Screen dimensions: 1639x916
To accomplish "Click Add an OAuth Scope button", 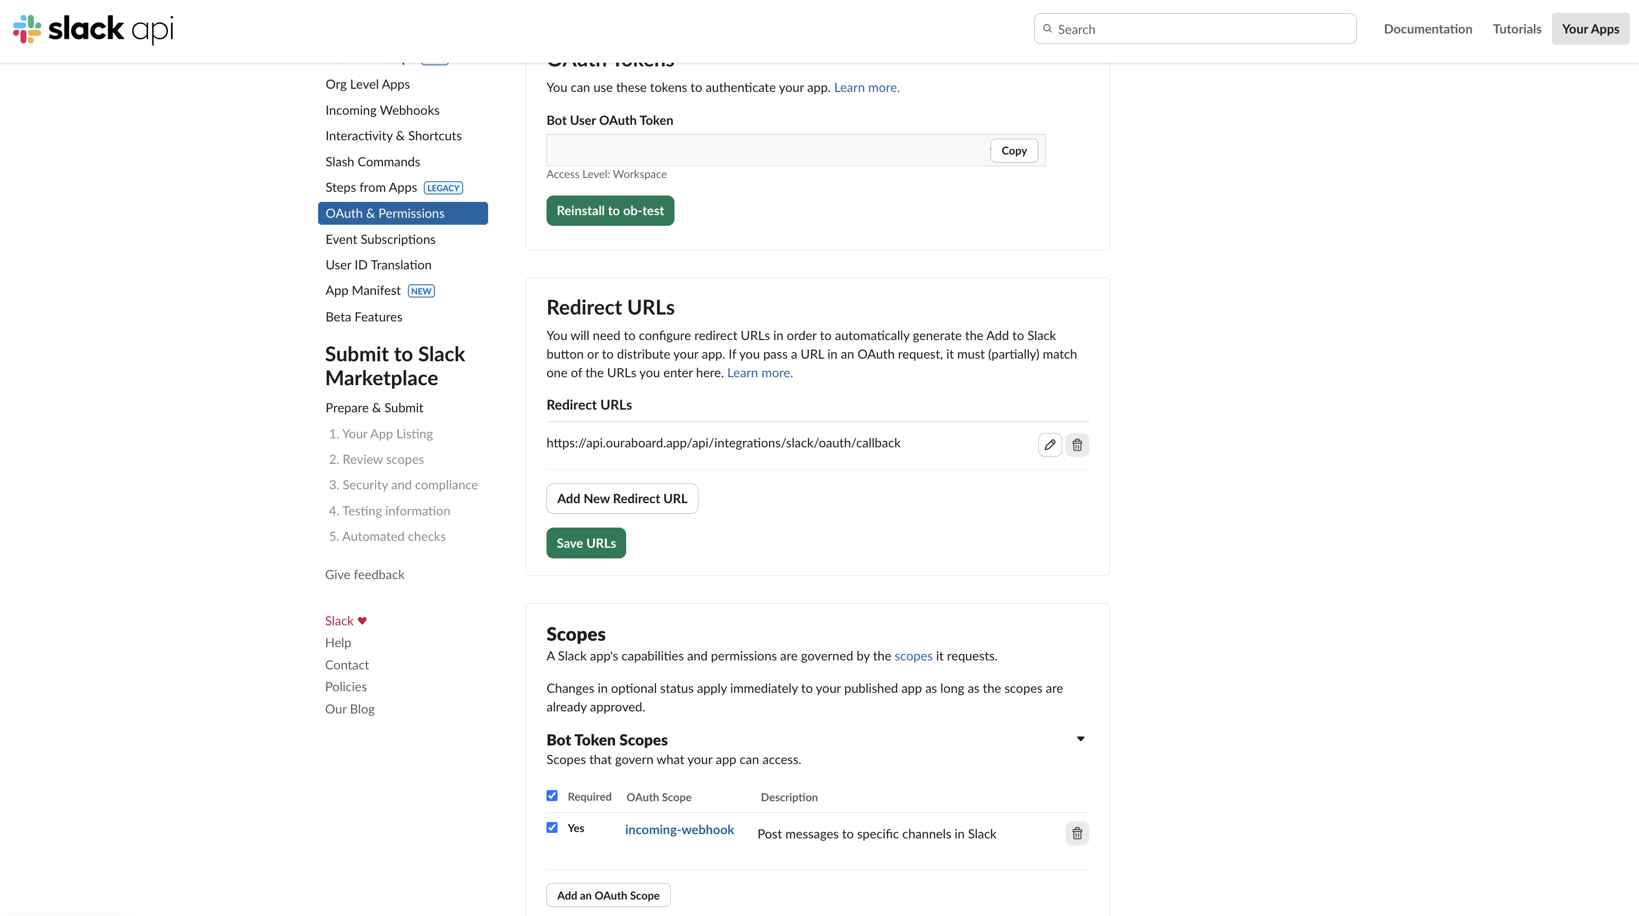I will [608, 895].
